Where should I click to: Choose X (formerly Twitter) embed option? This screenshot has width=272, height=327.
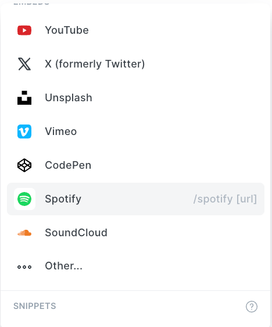click(135, 64)
